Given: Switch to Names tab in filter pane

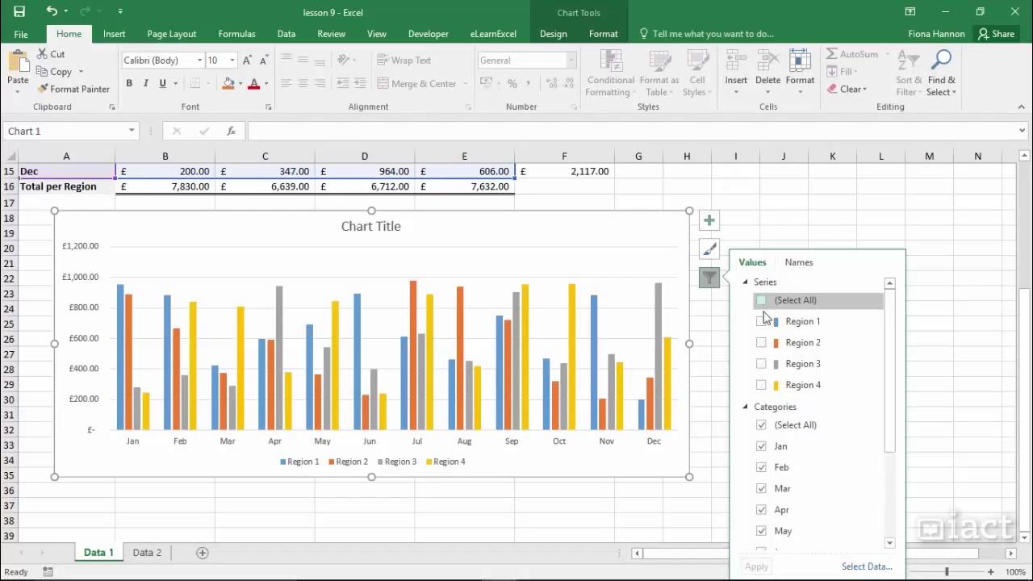Looking at the screenshot, I should coord(799,262).
